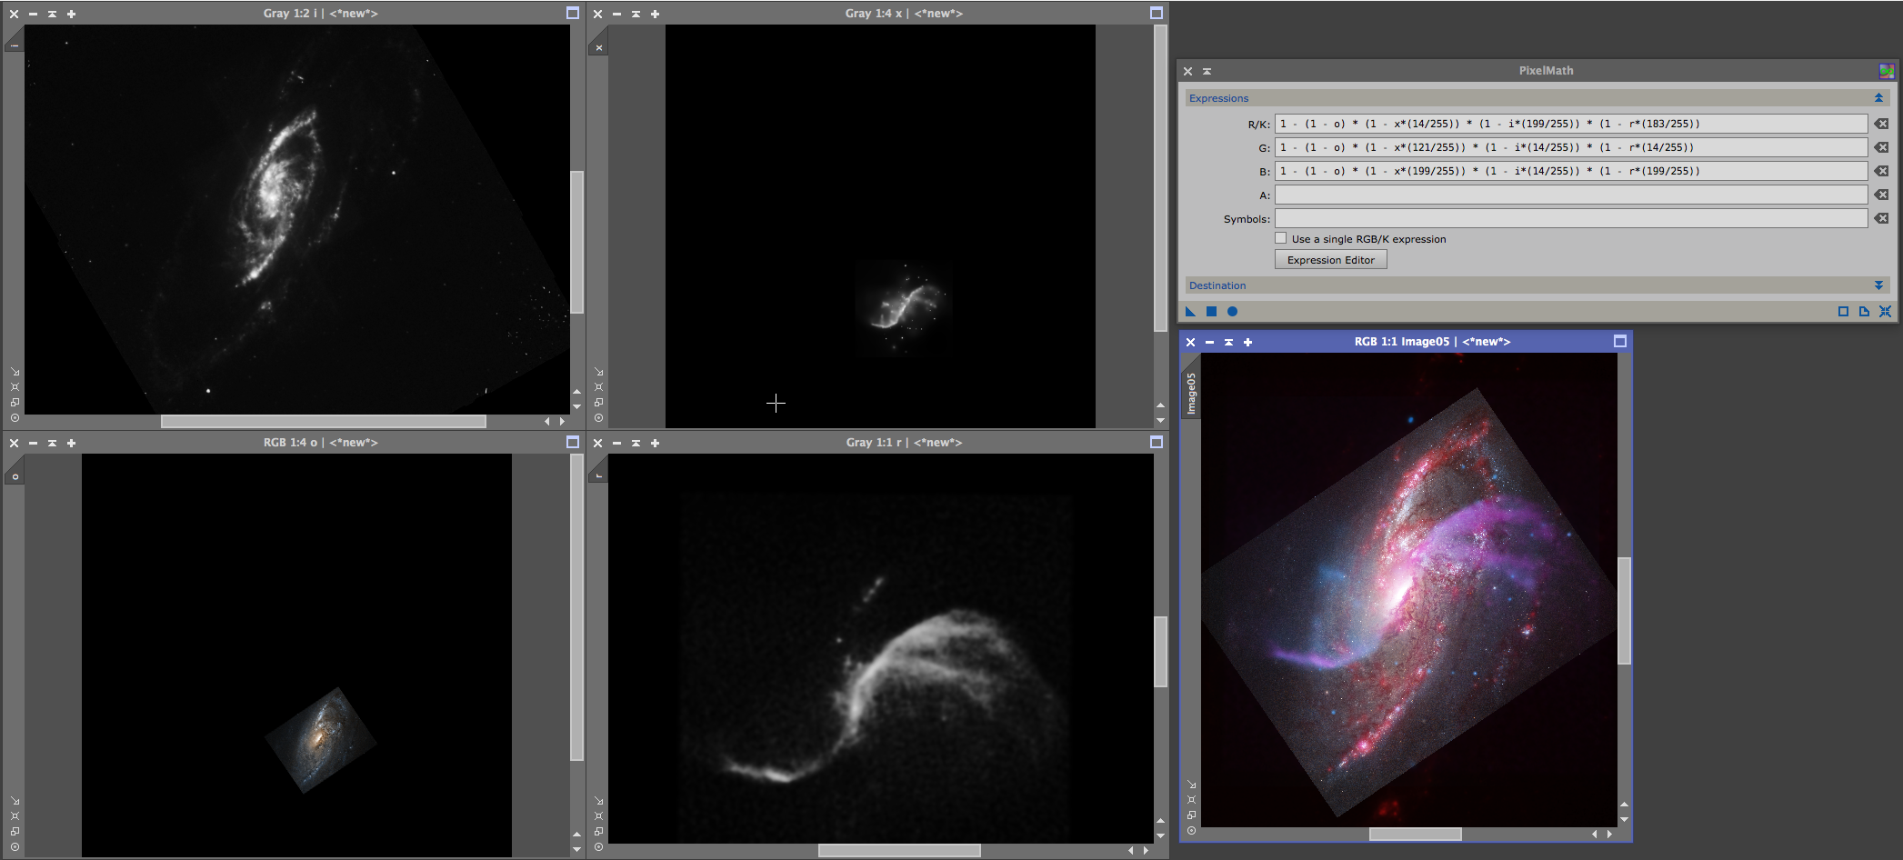Reset PixelMath using the bottom-right reset icon

pos(1885,312)
